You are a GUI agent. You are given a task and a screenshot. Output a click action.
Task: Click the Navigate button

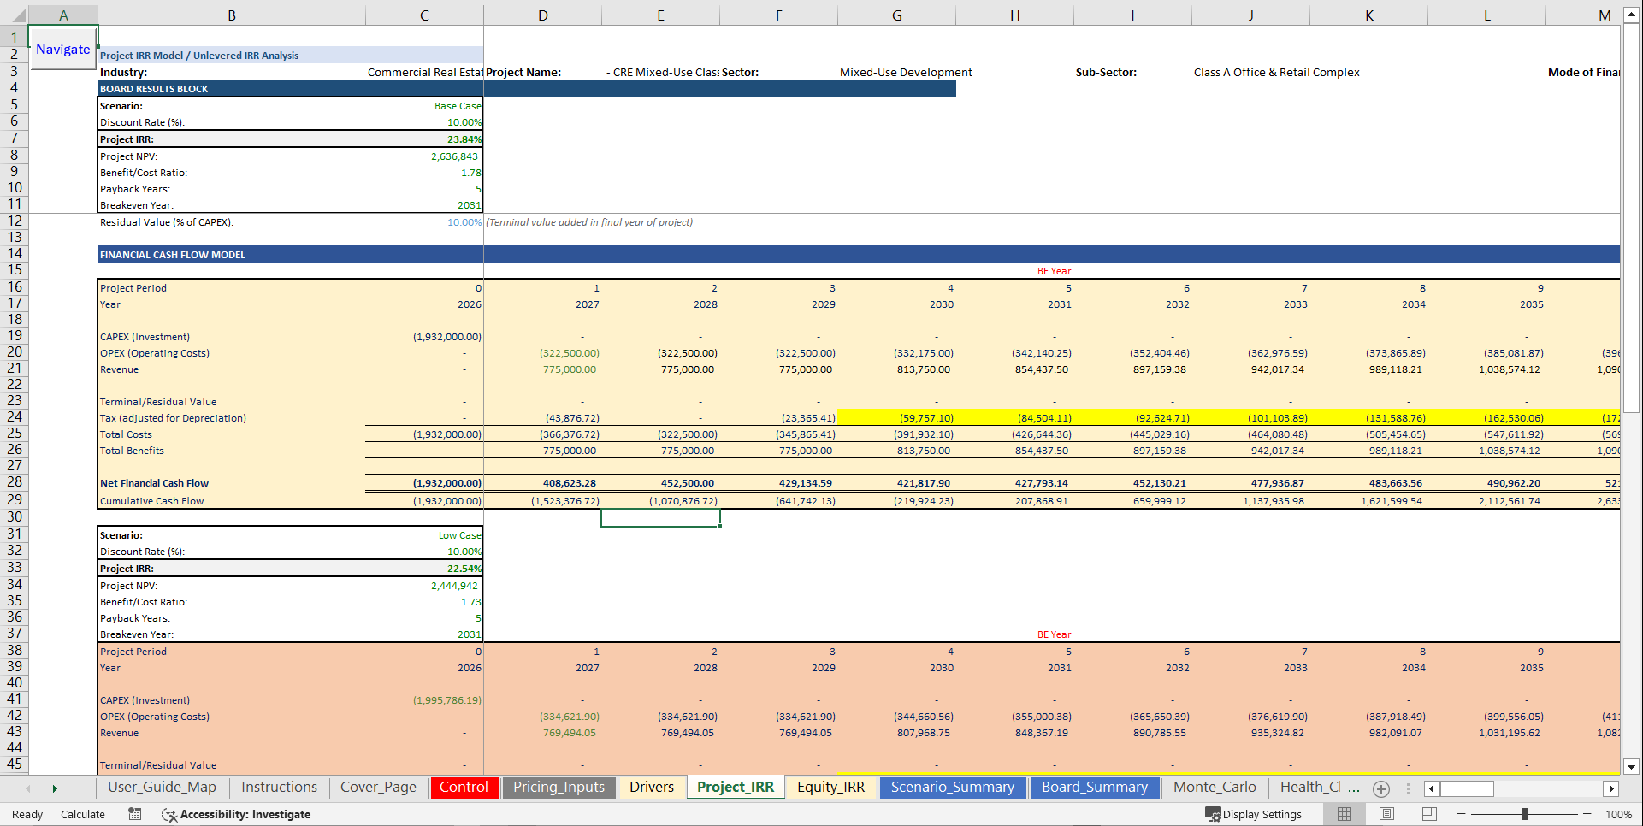click(62, 49)
